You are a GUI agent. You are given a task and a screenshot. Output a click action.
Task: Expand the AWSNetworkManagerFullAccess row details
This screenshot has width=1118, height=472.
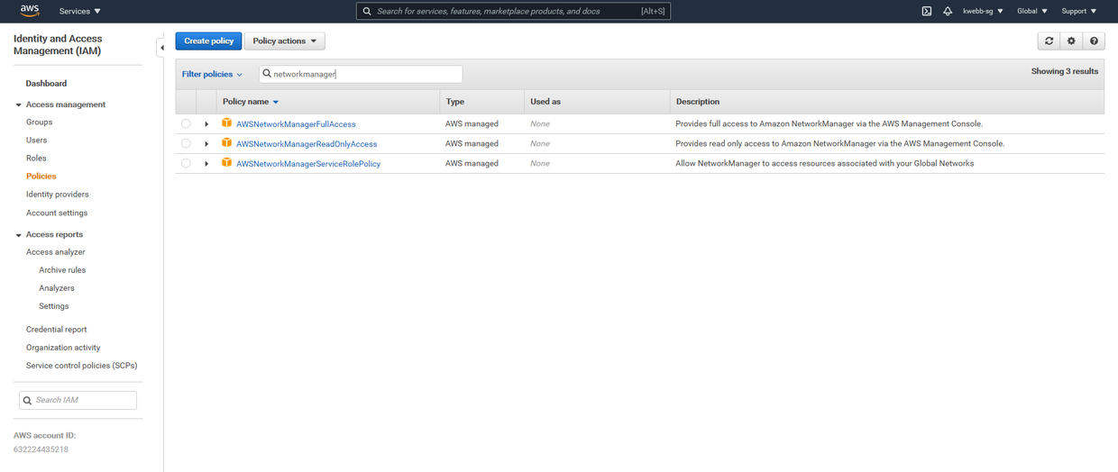(x=206, y=123)
